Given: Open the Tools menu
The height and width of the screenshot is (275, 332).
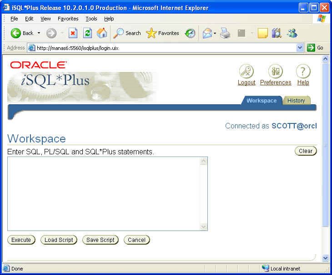Looking at the screenshot, I should coord(91,19).
